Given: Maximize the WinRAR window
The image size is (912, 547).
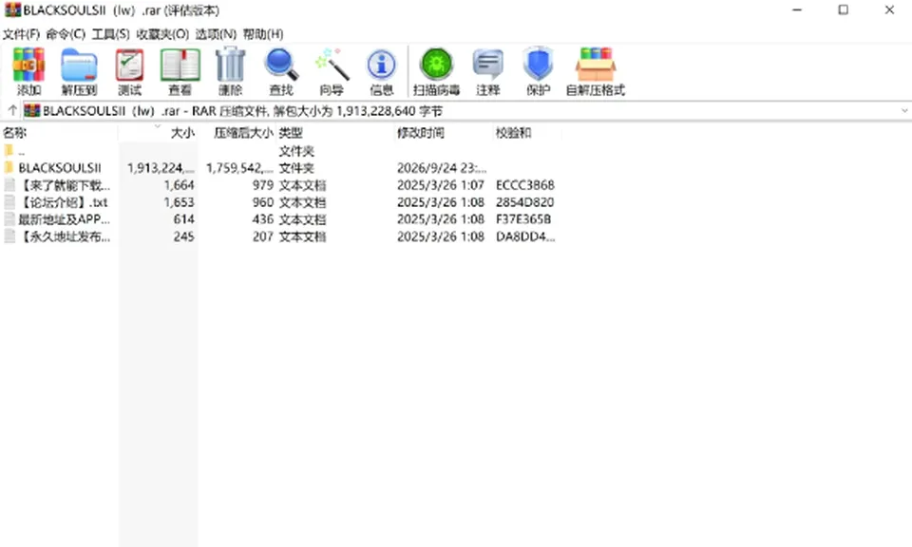Looking at the screenshot, I should click(844, 9).
